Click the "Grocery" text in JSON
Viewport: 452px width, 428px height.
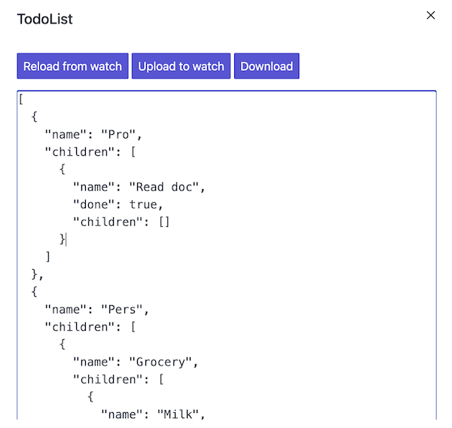pyautogui.click(x=163, y=362)
